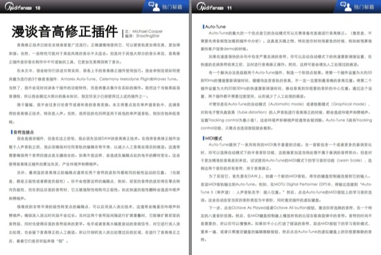Screen dimensions: 381x255
Task: Click the Midifan logo on page 10
Action: 18,6
